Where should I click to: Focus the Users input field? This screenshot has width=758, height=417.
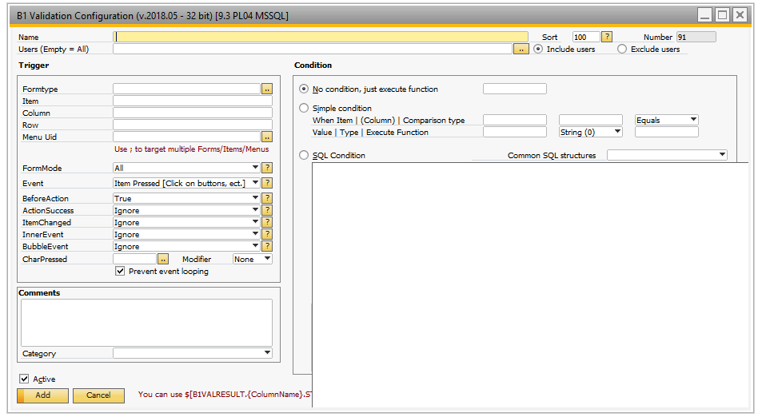coord(313,49)
